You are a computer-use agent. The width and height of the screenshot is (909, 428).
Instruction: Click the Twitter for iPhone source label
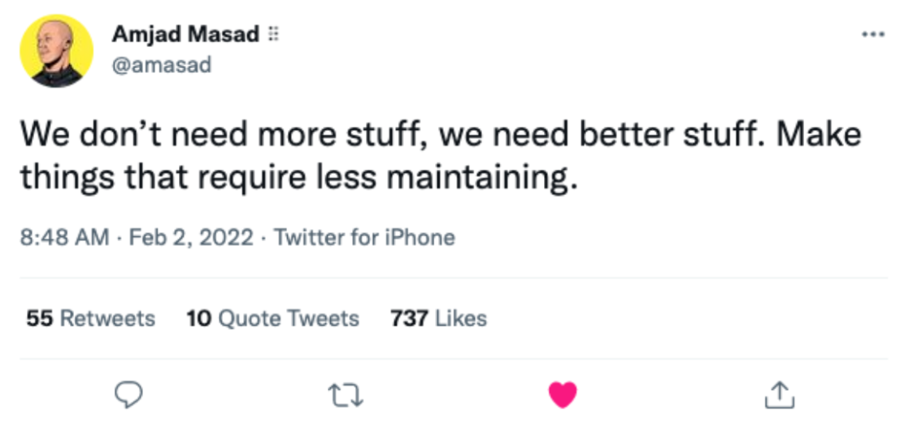click(363, 238)
